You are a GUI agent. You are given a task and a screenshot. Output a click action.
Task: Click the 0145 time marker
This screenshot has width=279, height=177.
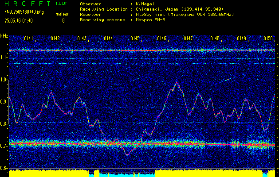click(135, 38)
